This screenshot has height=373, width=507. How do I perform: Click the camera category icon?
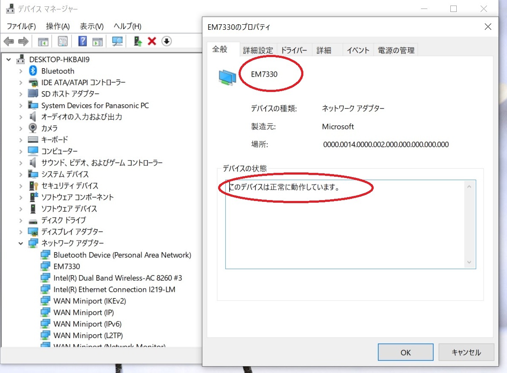33,128
